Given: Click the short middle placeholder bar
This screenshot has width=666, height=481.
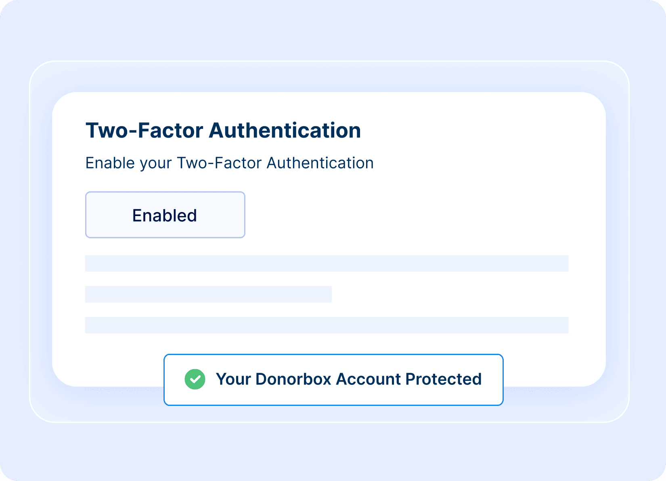Looking at the screenshot, I should 208,294.
